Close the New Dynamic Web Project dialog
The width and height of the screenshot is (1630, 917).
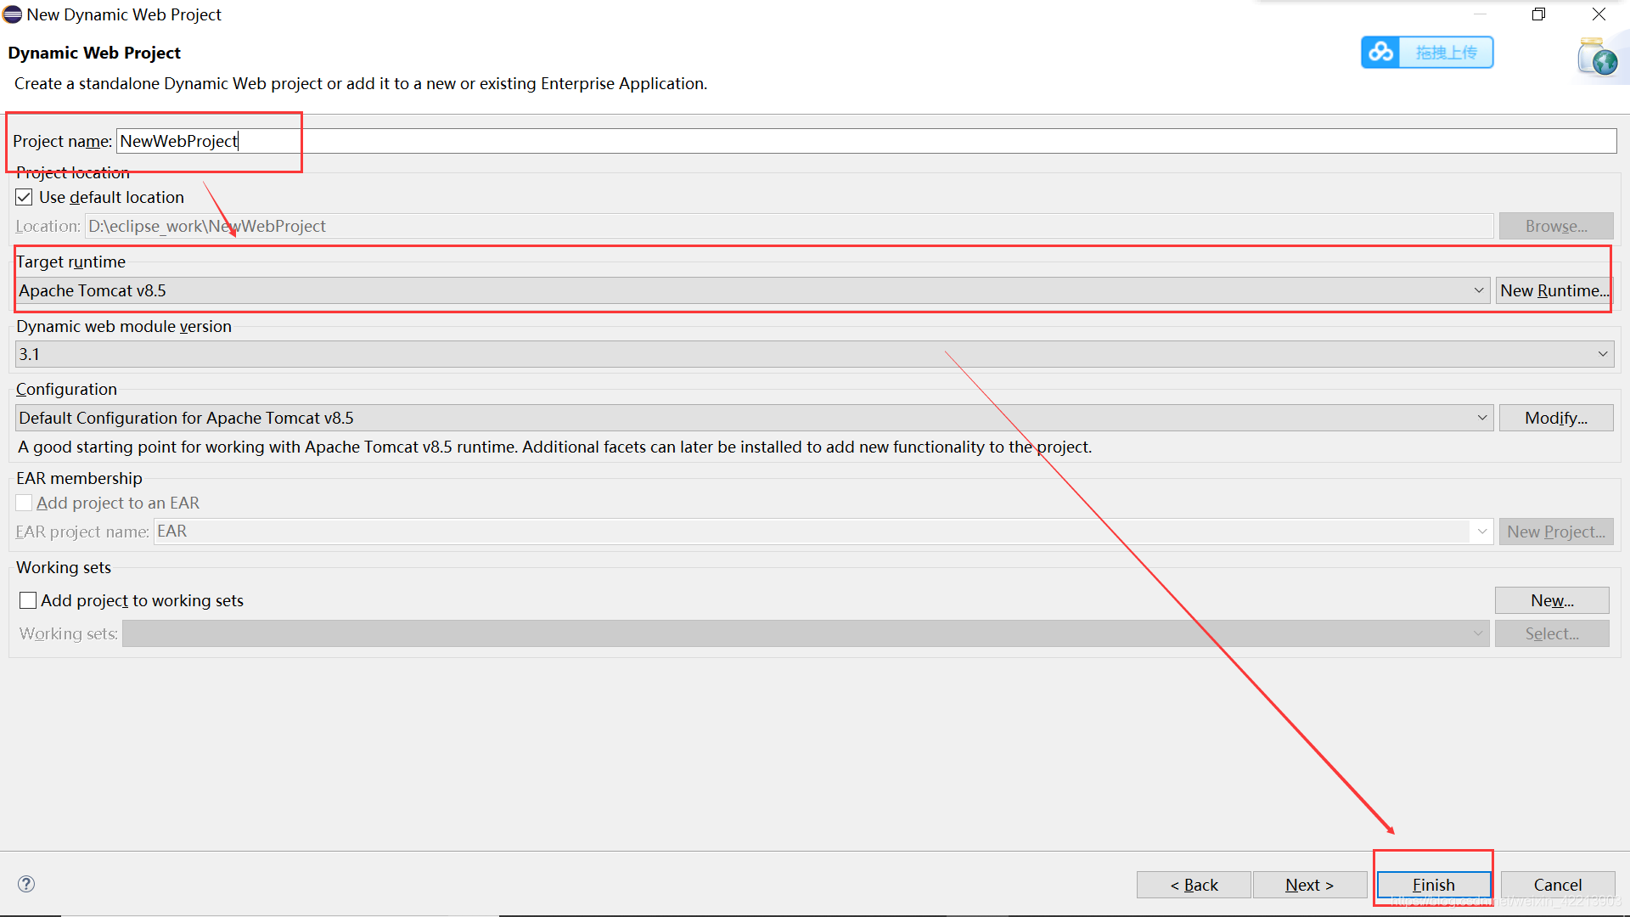point(1599,14)
